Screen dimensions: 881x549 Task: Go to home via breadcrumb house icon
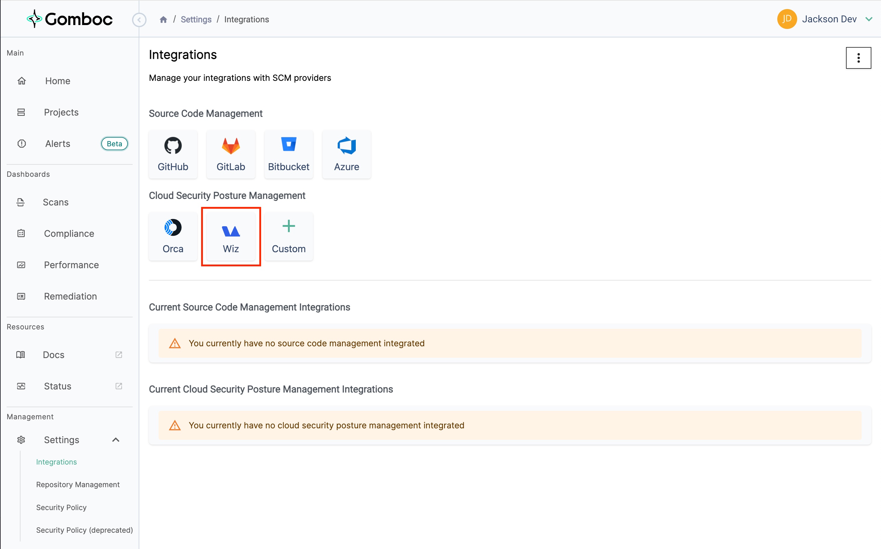[x=163, y=20]
